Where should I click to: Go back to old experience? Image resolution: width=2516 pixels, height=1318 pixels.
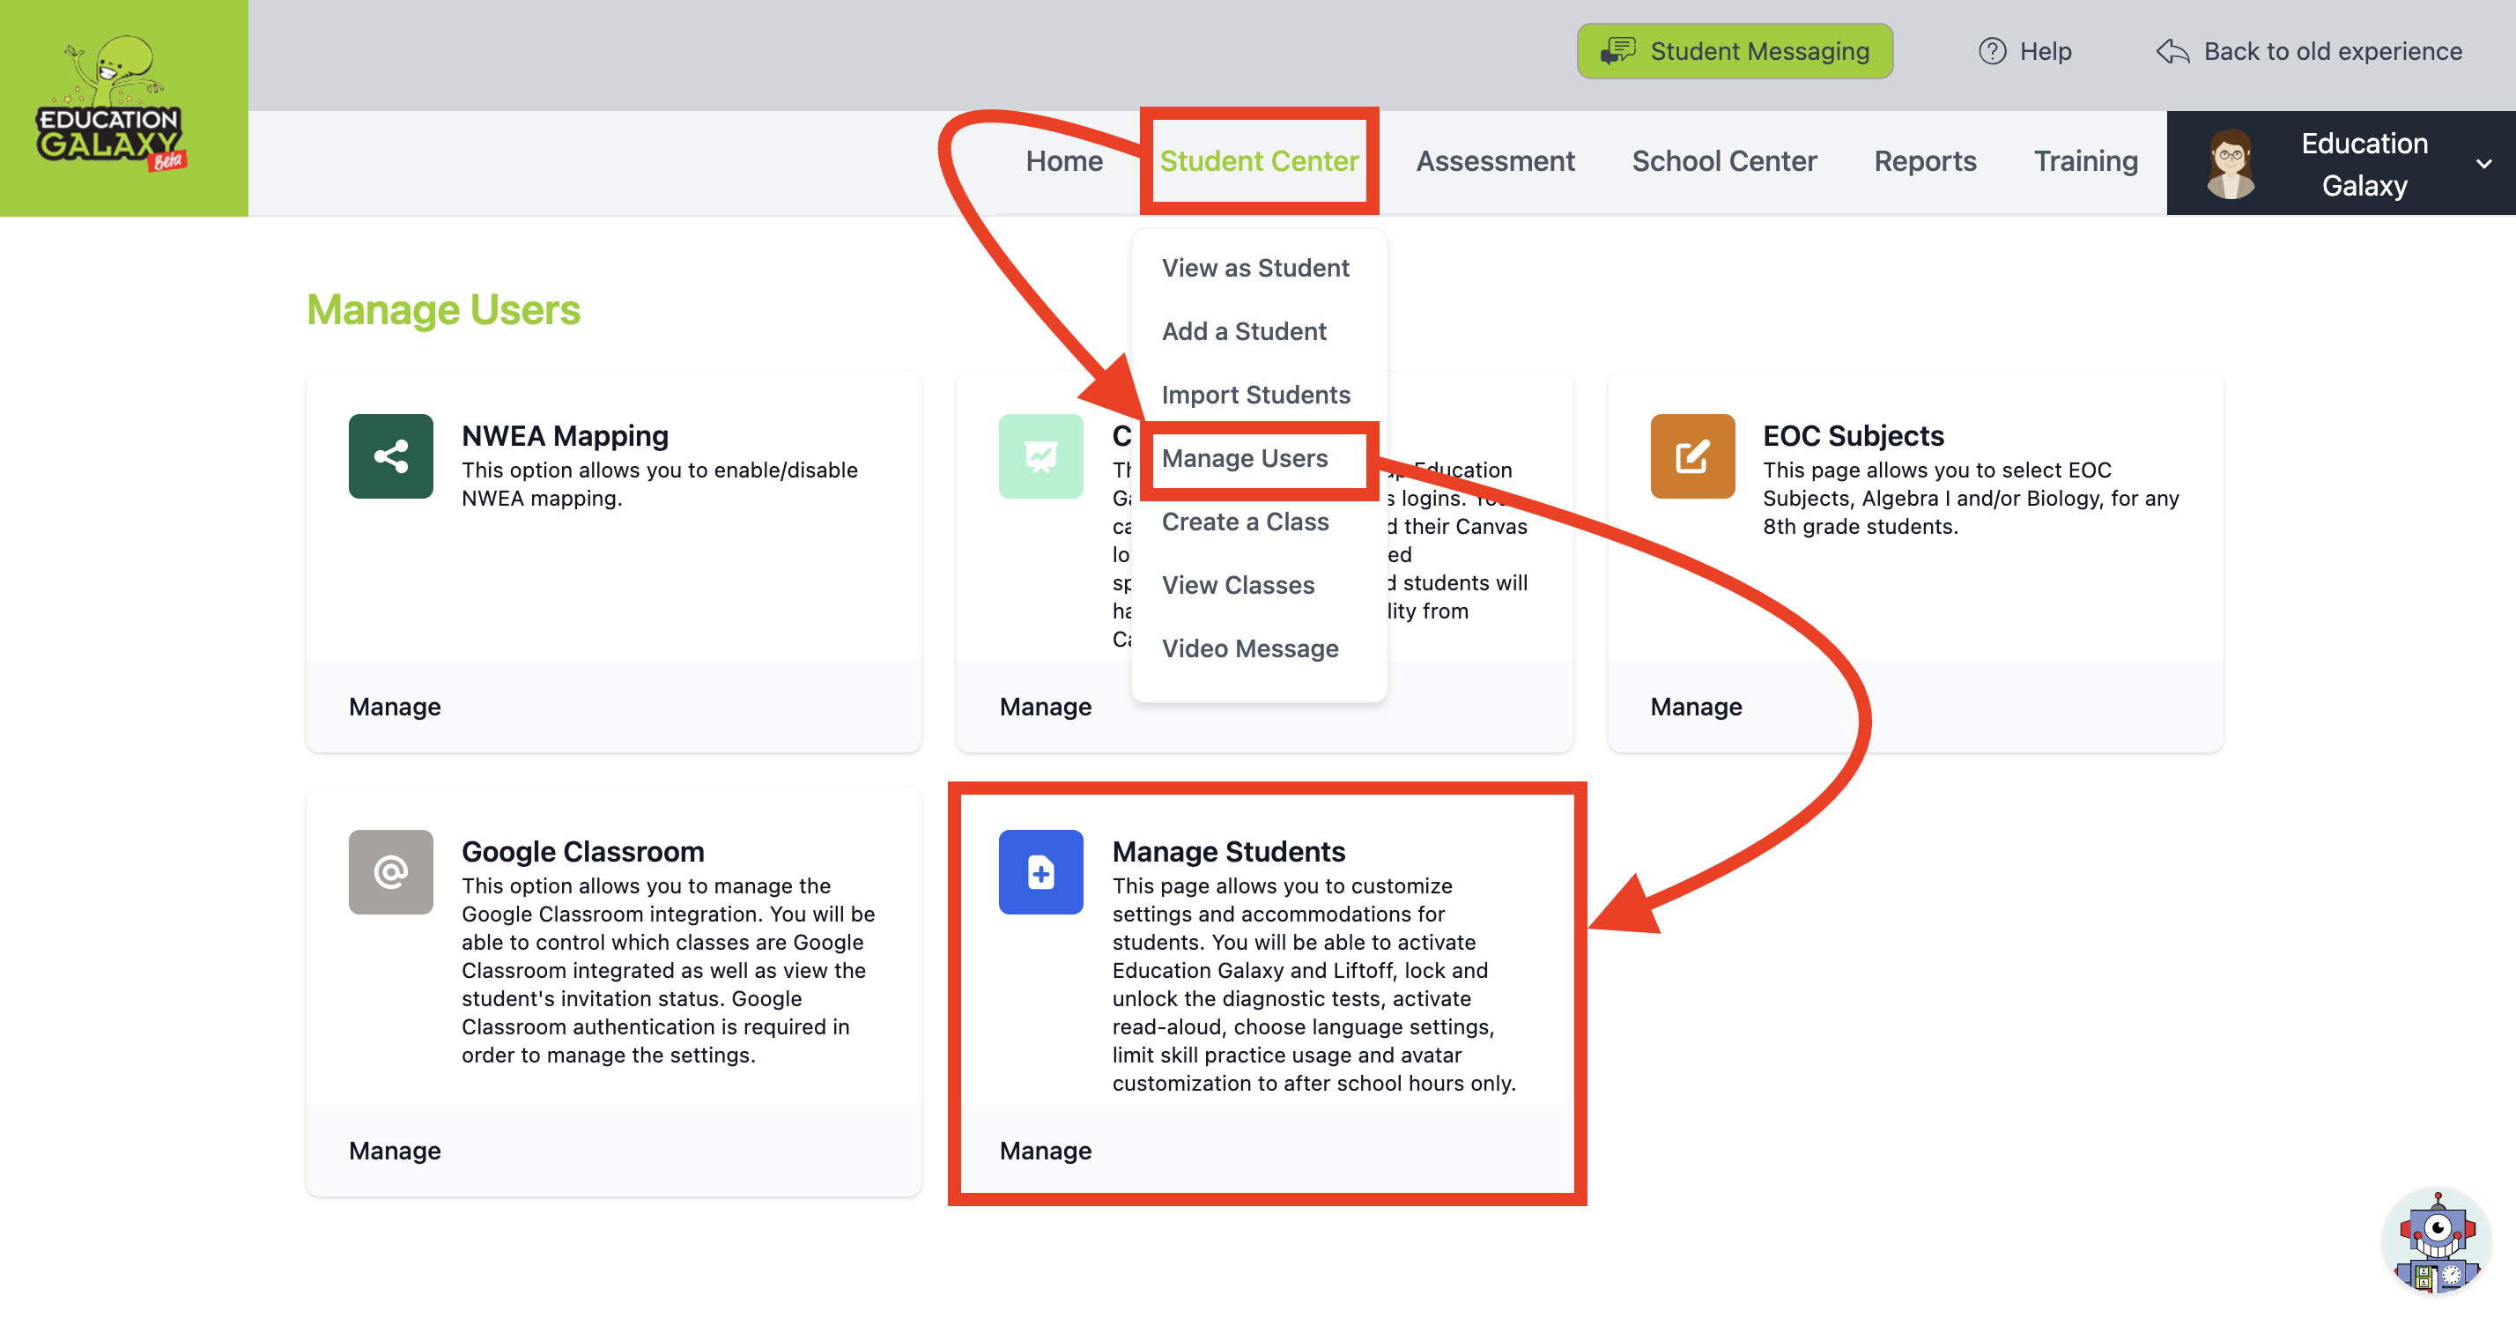click(x=2309, y=51)
